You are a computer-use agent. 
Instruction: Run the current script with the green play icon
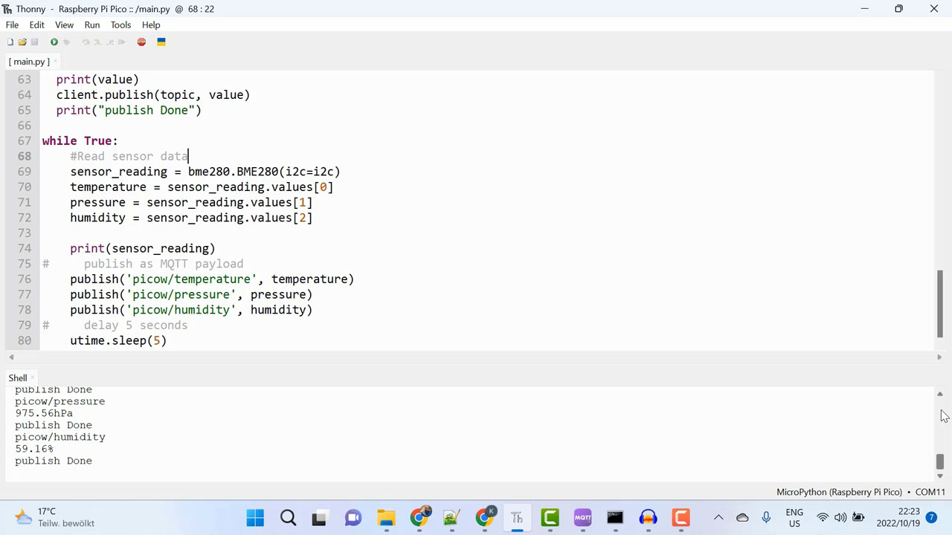54,42
